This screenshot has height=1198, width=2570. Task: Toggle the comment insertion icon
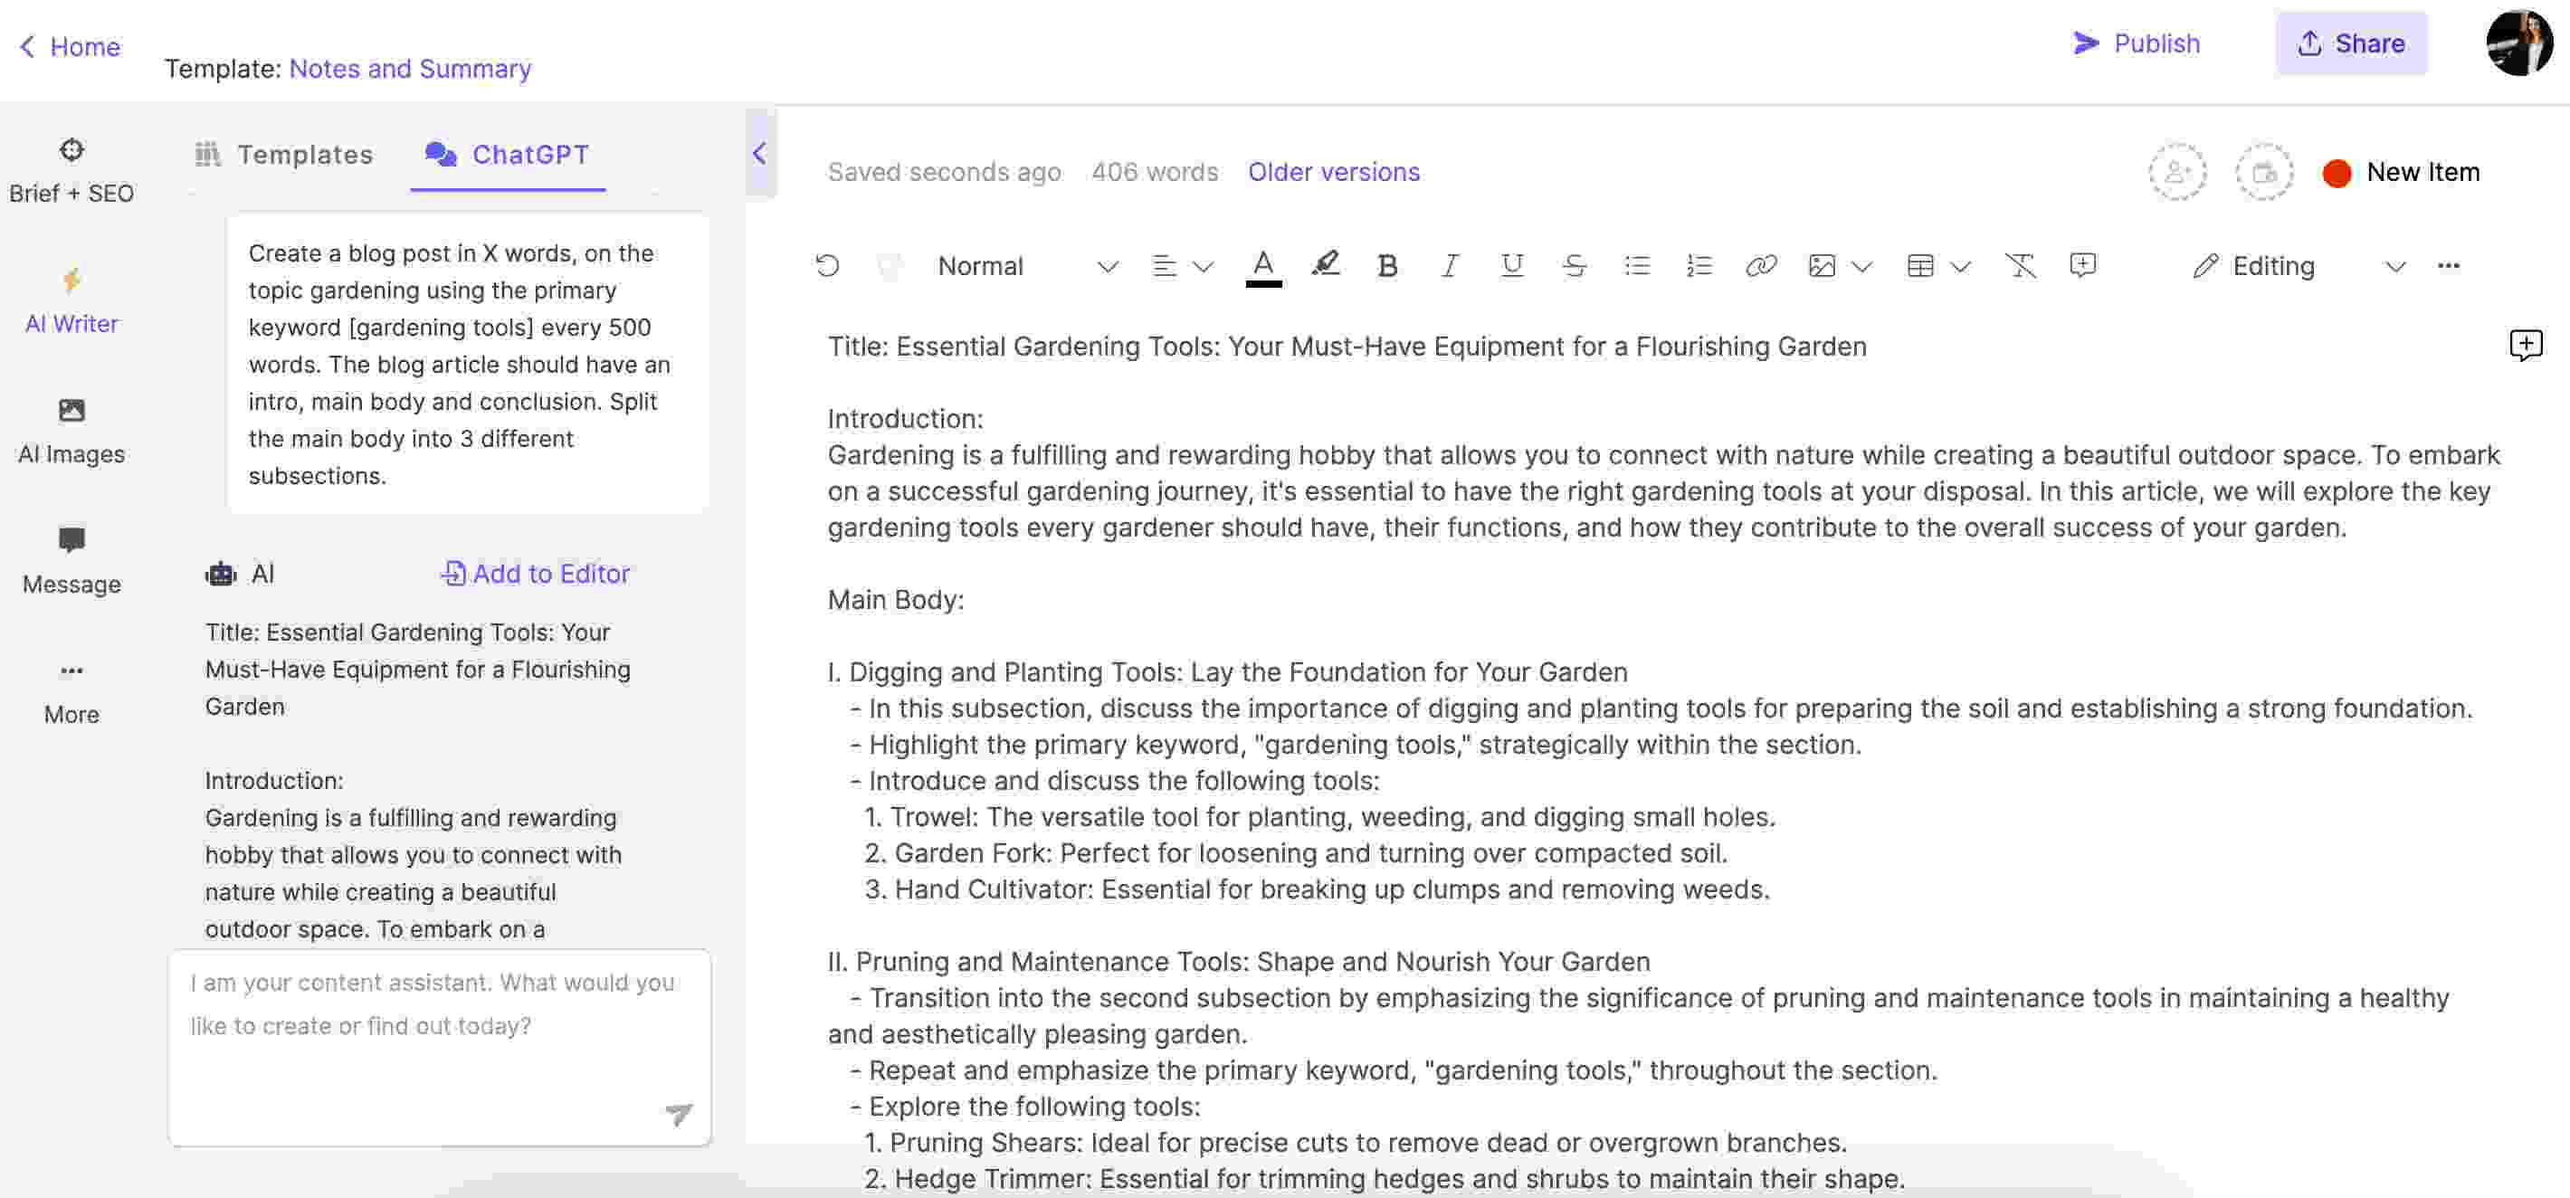pos(2081,265)
